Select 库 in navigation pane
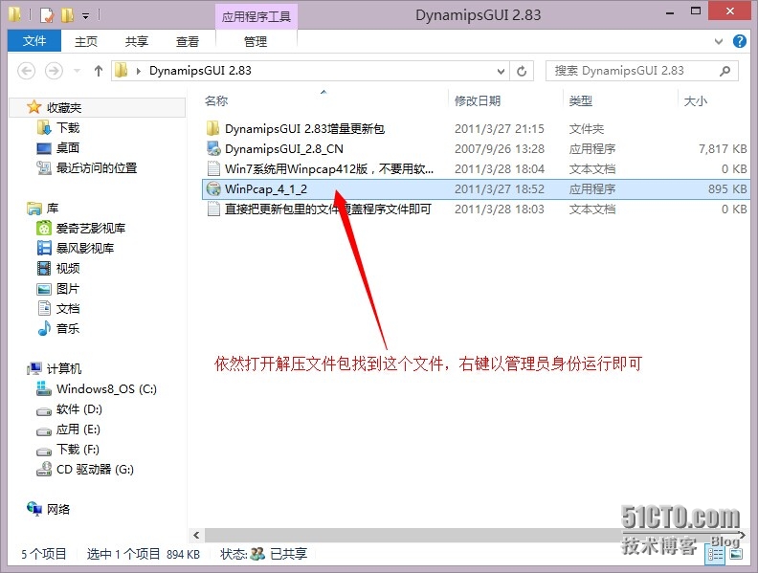 click(x=53, y=209)
